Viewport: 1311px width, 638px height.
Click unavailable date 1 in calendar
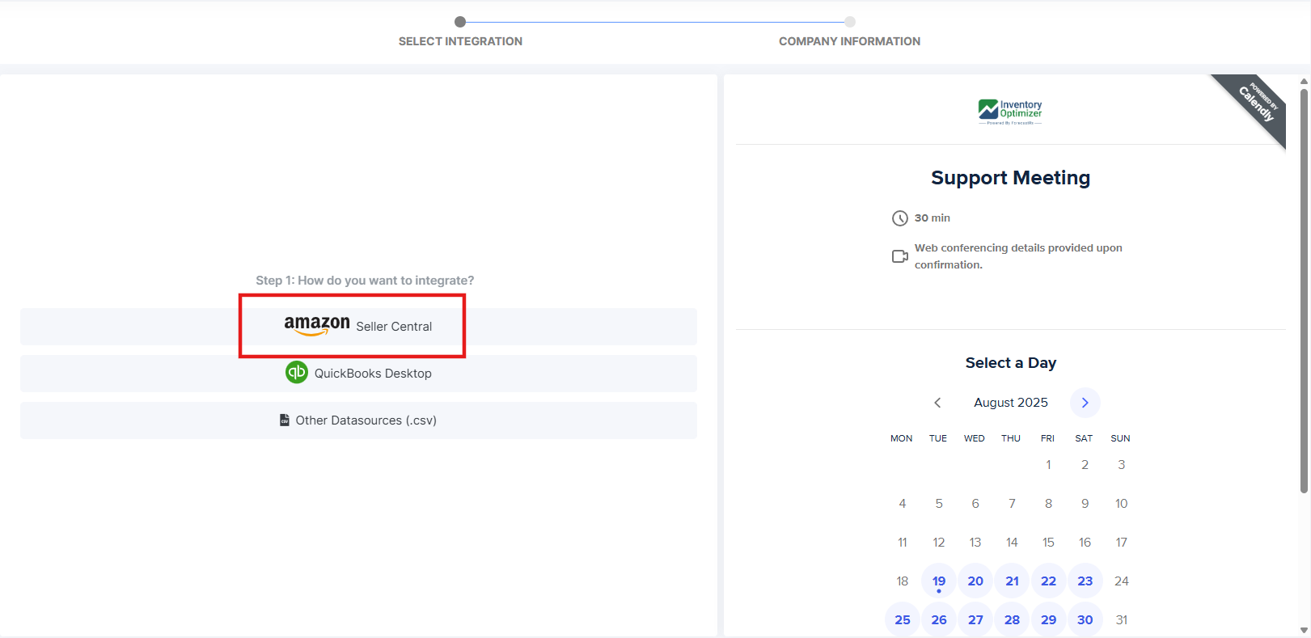coord(1048,464)
